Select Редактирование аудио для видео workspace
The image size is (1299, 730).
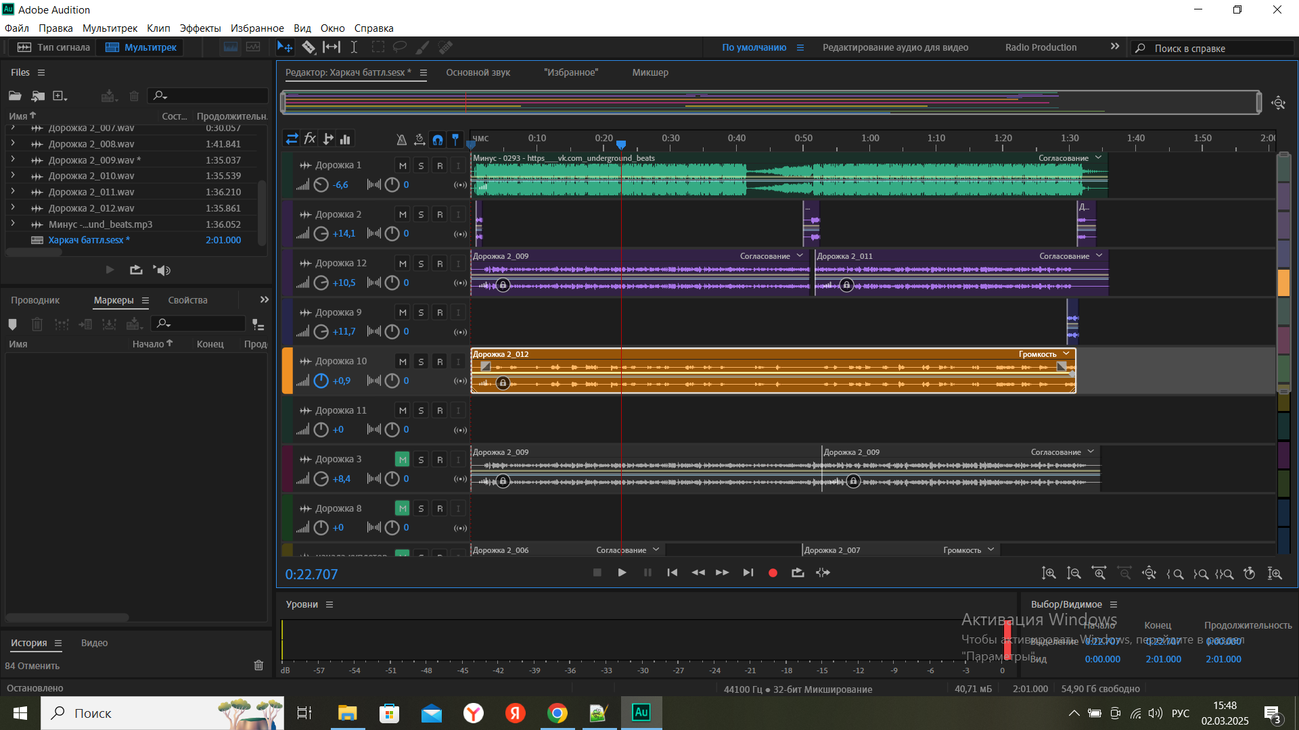pyautogui.click(x=895, y=47)
